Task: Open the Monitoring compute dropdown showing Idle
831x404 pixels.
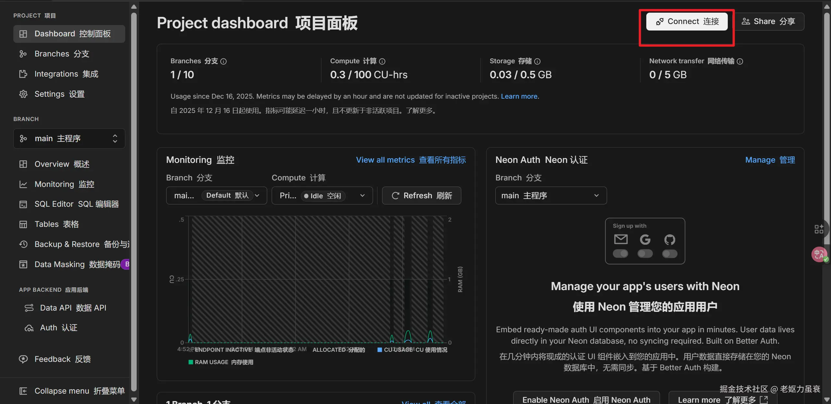Action: 322,196
